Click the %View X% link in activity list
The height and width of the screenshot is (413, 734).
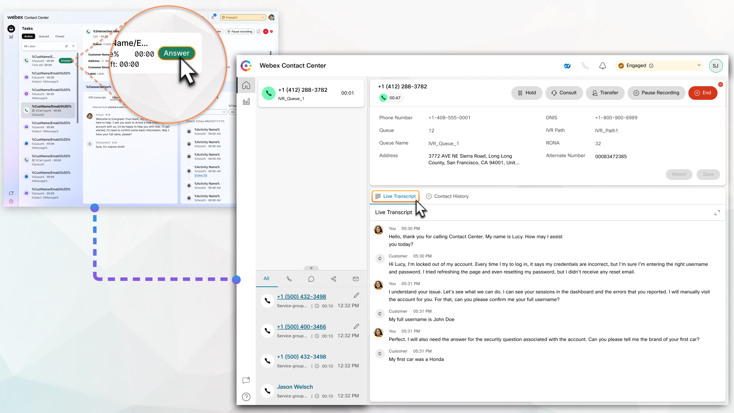point(201,175)
